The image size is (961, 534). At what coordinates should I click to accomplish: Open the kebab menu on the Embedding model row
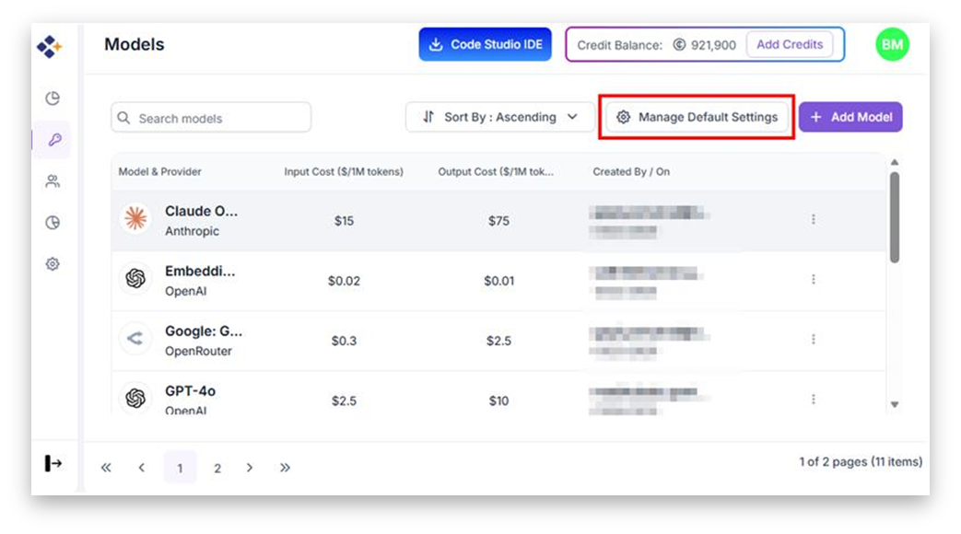(814, 279)
